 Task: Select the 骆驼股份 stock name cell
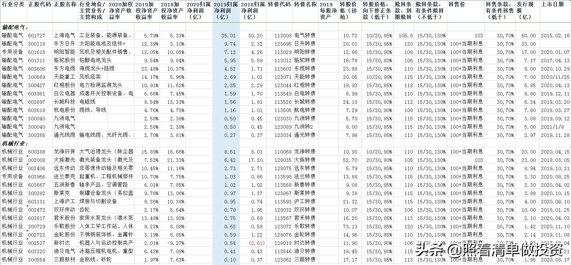click(x=64, y=60)
